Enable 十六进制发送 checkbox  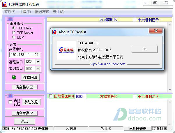135,96
